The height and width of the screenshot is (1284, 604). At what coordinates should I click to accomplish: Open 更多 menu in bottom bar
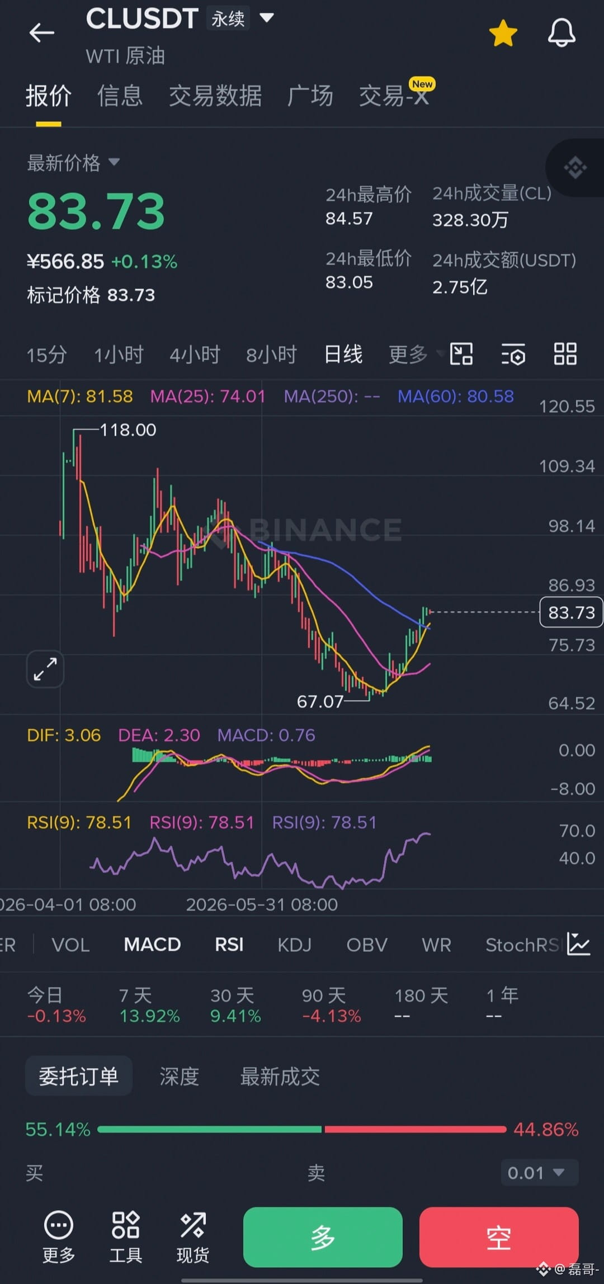click(59, 1237)
